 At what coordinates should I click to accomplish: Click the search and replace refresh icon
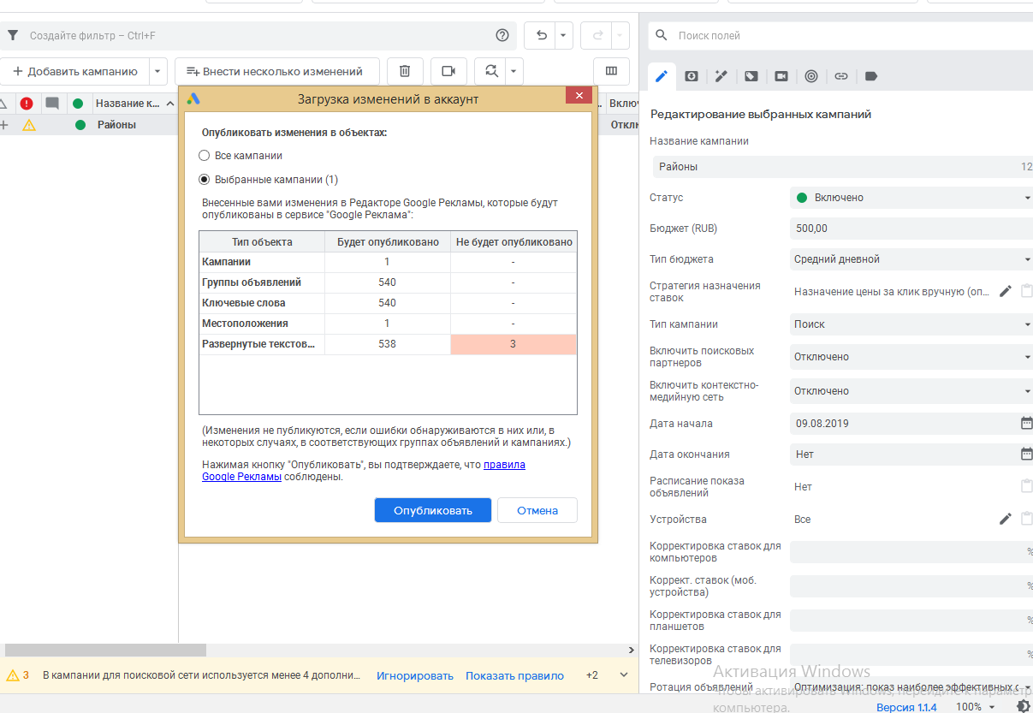pos(490,71)
